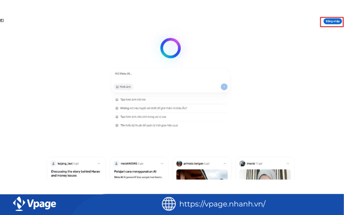Open primata.tarigan profile avatar

pyautogui.click(x=179, y=164)
